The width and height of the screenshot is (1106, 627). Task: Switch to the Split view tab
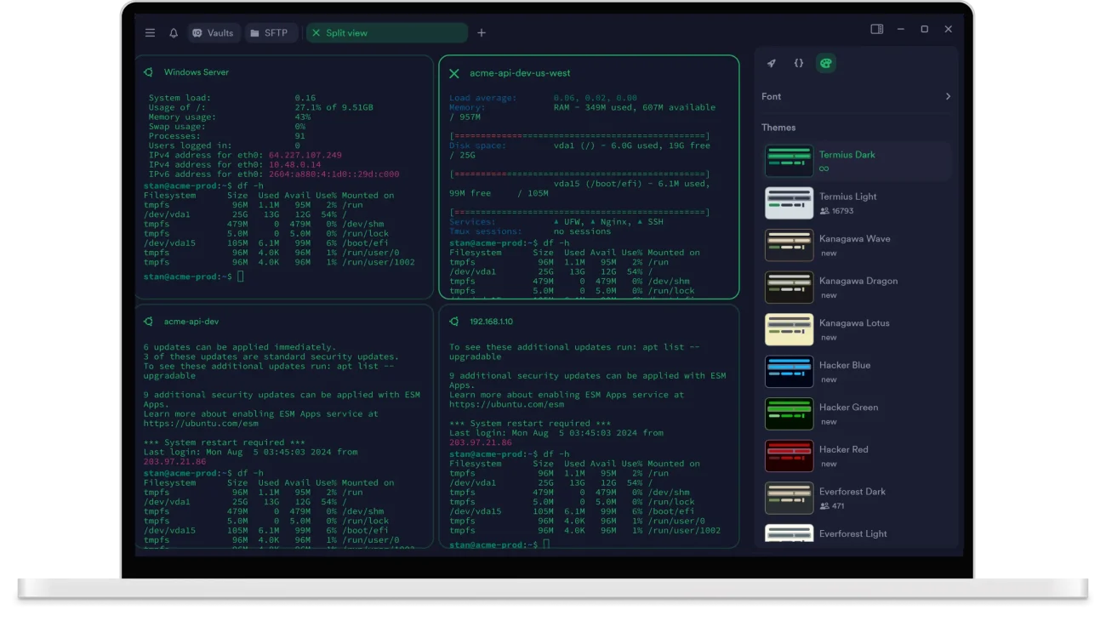coord(386,33)
